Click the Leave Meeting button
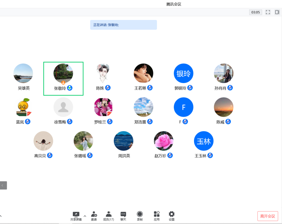This screenshot has height=224, width=282. coord(268,216)
